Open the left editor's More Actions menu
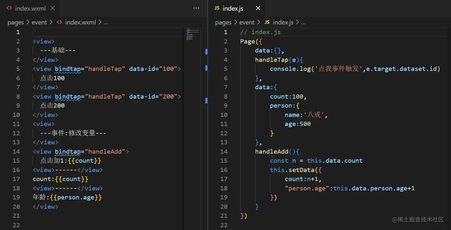The height and width of the screenshot is (230, 451). pyautogui.click(x=196, y=8)
